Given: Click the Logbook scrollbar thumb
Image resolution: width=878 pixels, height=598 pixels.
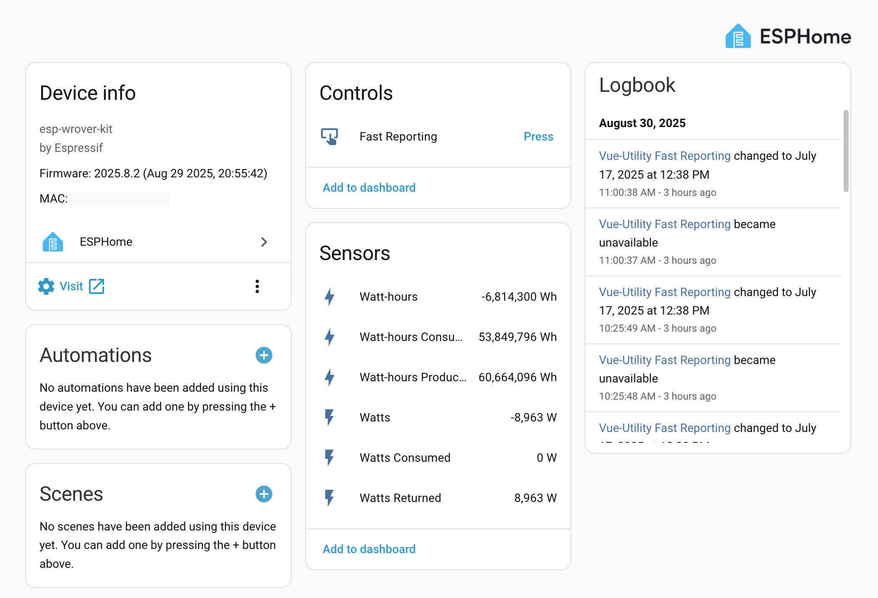Looking at the screenshot, I should (846, 151).
